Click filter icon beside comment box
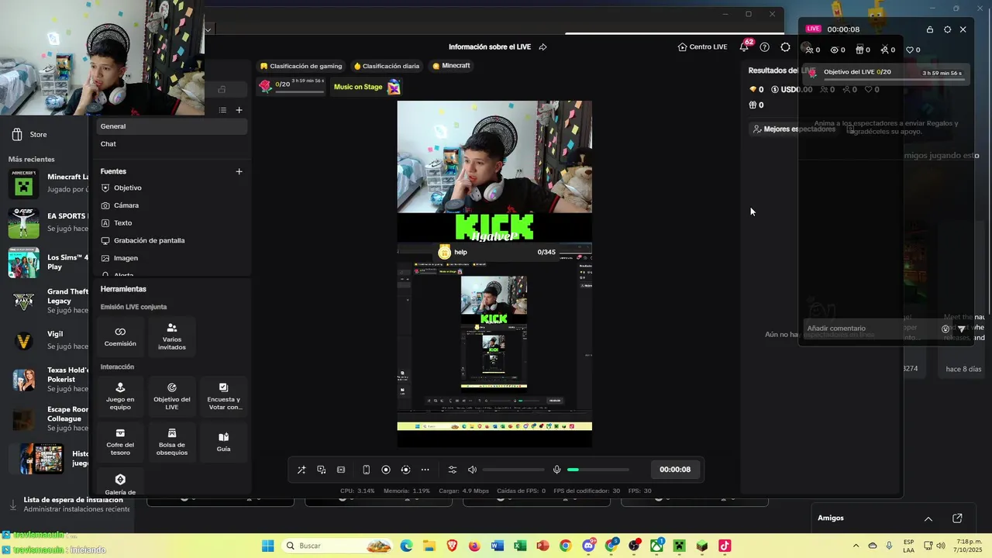Image resolution: width=992 pixels, height=558 pixels. click(962, 329)
